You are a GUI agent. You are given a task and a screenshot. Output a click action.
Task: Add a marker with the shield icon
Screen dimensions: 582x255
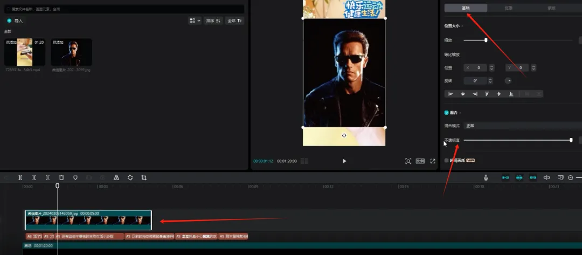click(75, 178)
